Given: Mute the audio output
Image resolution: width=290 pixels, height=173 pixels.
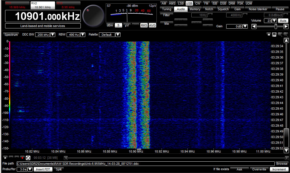Looking at the screenshot, I should [283, 21].
